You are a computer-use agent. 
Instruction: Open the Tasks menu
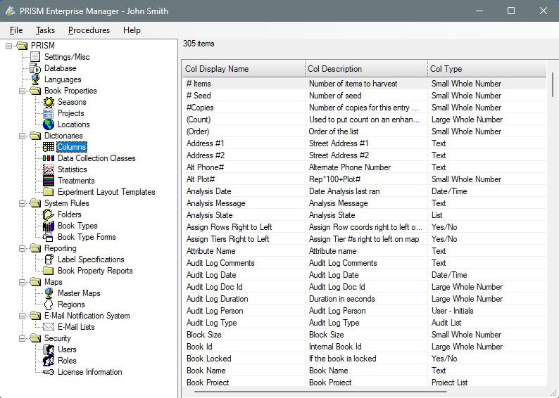tap(45, 30)
